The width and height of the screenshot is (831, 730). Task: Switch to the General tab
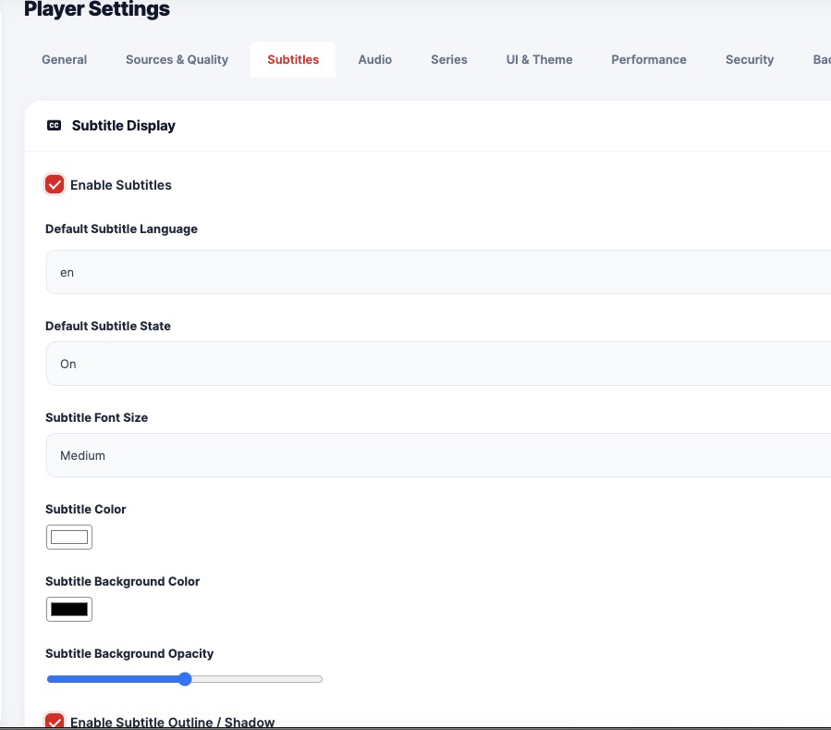pos(65,59)
